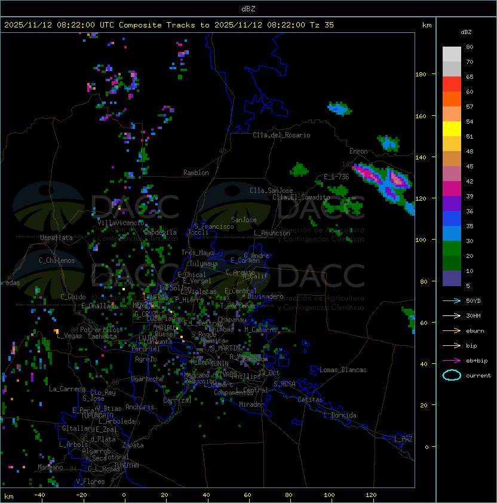
Task: Click the 'Composite Tracks' header timestamp line
Action: [x=169, y=25]
